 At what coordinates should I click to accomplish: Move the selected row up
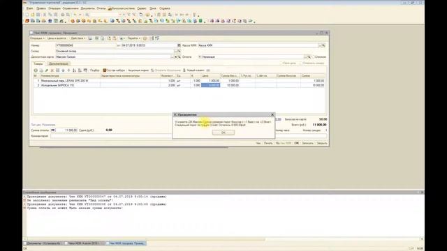pyautogui.click(x=64, y=70)
